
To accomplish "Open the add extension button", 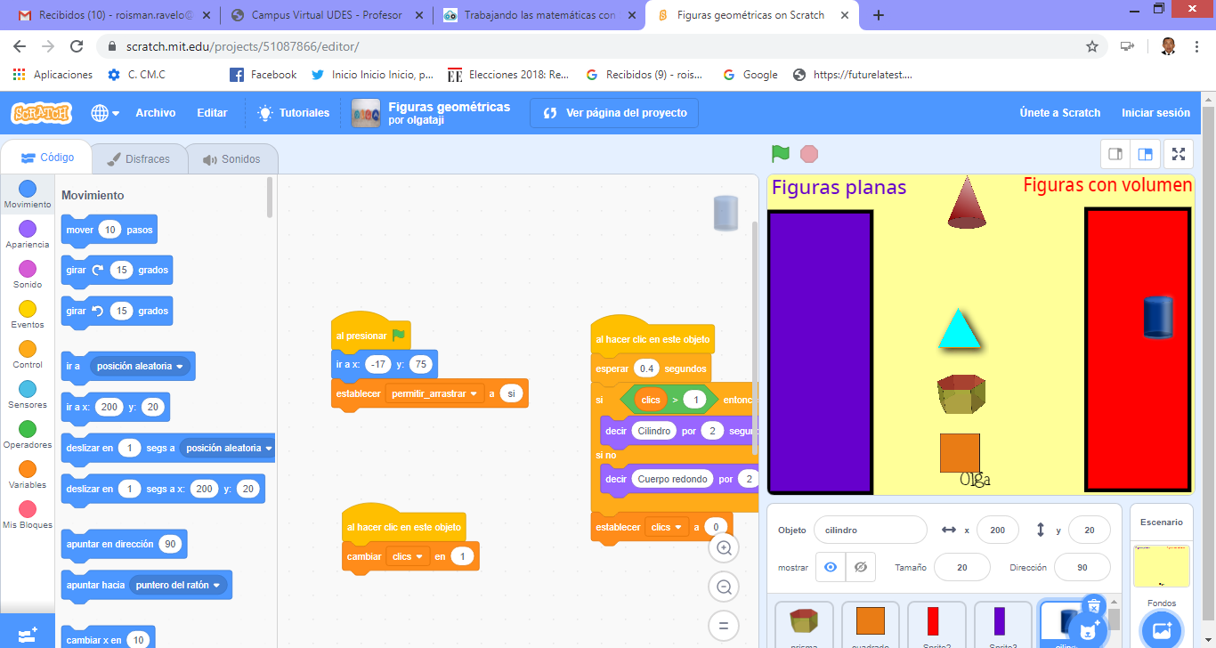I will (x=27, y=634).
